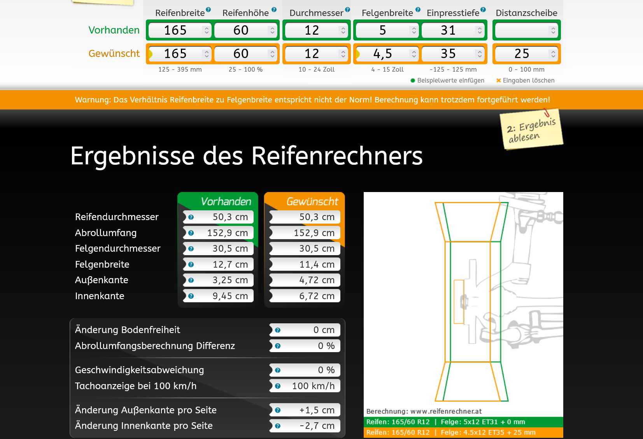Viewport: 643px width, 439px height.
Task: Click the Felgenbreite info question mark
Action: click(x=418, y=10)
